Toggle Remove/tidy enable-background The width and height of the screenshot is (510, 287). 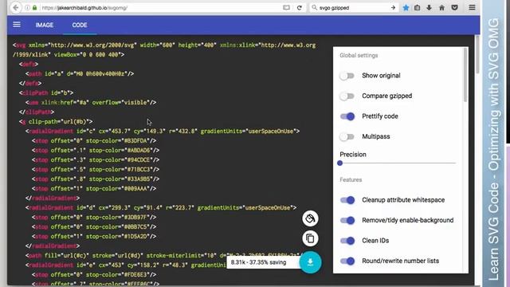347,221
